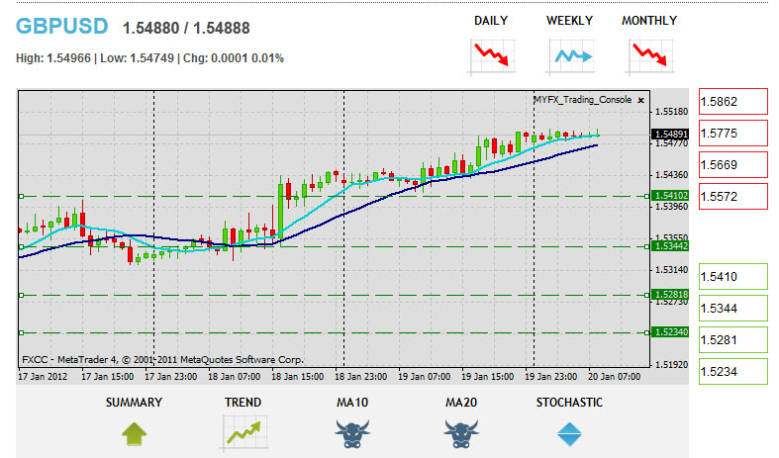Viewport: 779px width, 458px height.
Task: Click the GBPUSD currency pair title
Action: (x=61, y=27)
